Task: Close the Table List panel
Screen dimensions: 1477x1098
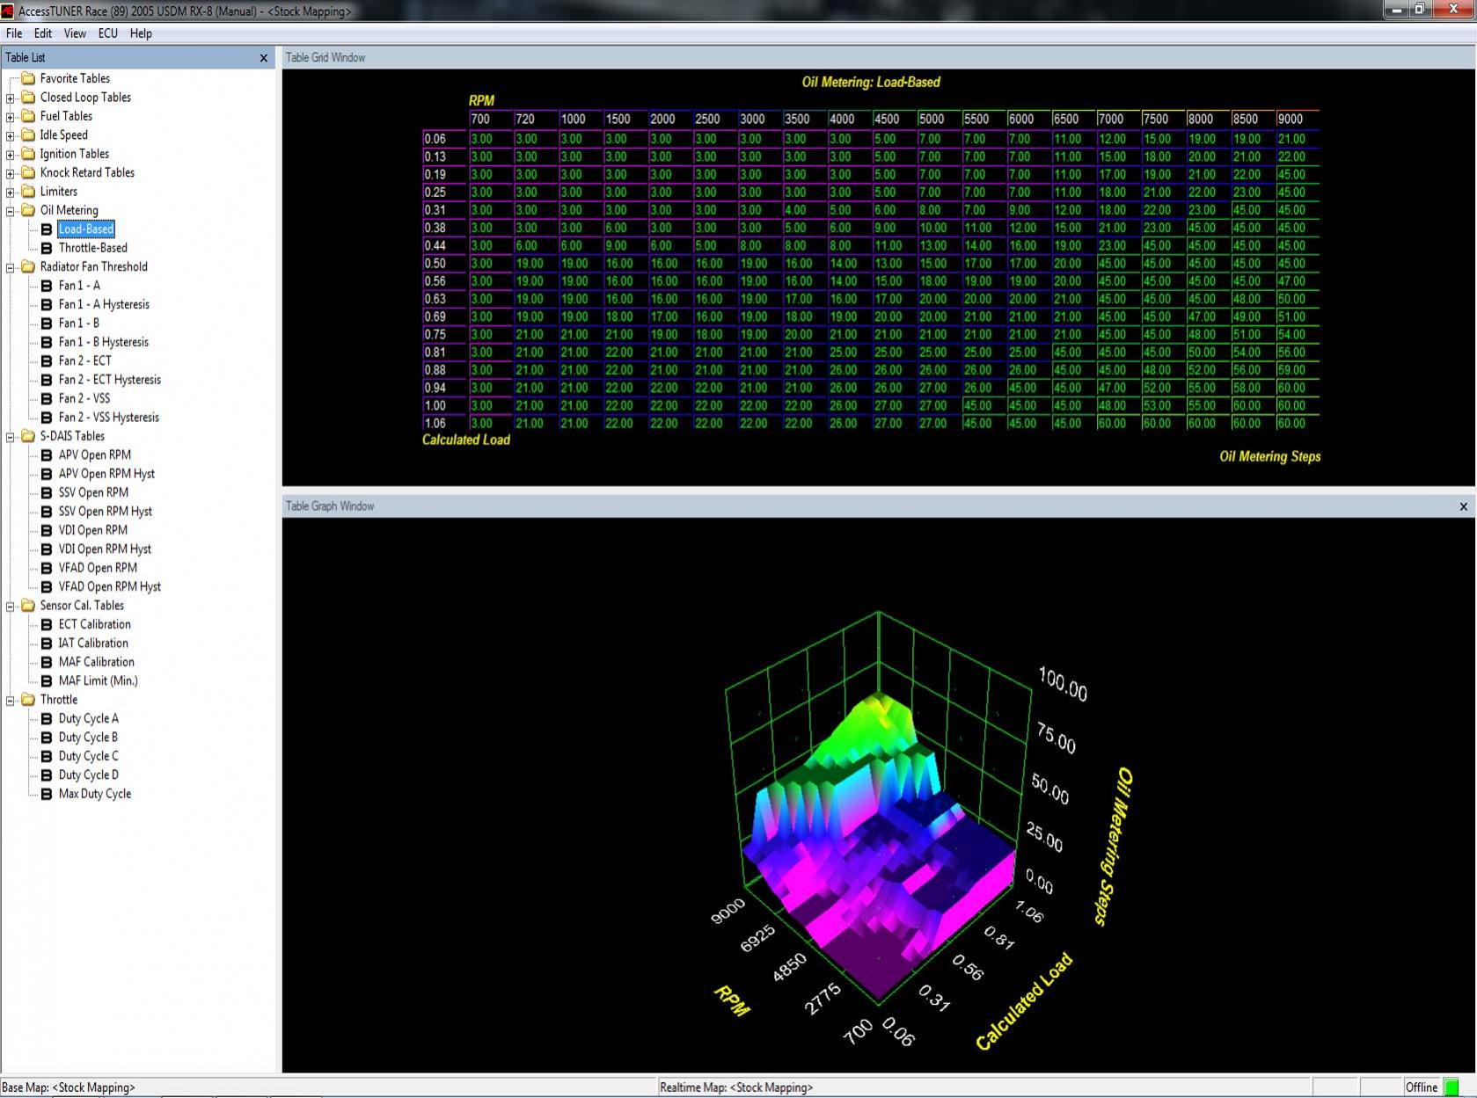Action: tap(264, 58)
